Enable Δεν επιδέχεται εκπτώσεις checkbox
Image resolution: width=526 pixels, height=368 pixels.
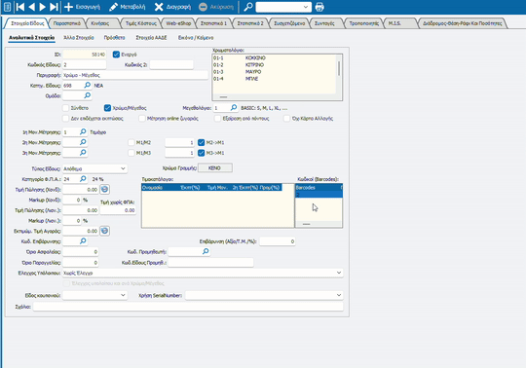[66, 119]
